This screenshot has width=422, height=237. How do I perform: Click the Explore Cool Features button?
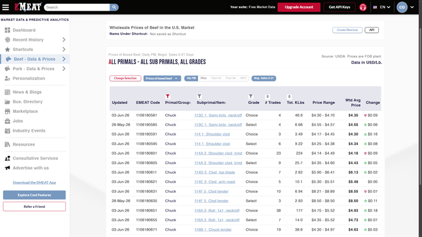pyautogui.click(x=34, y=195)
